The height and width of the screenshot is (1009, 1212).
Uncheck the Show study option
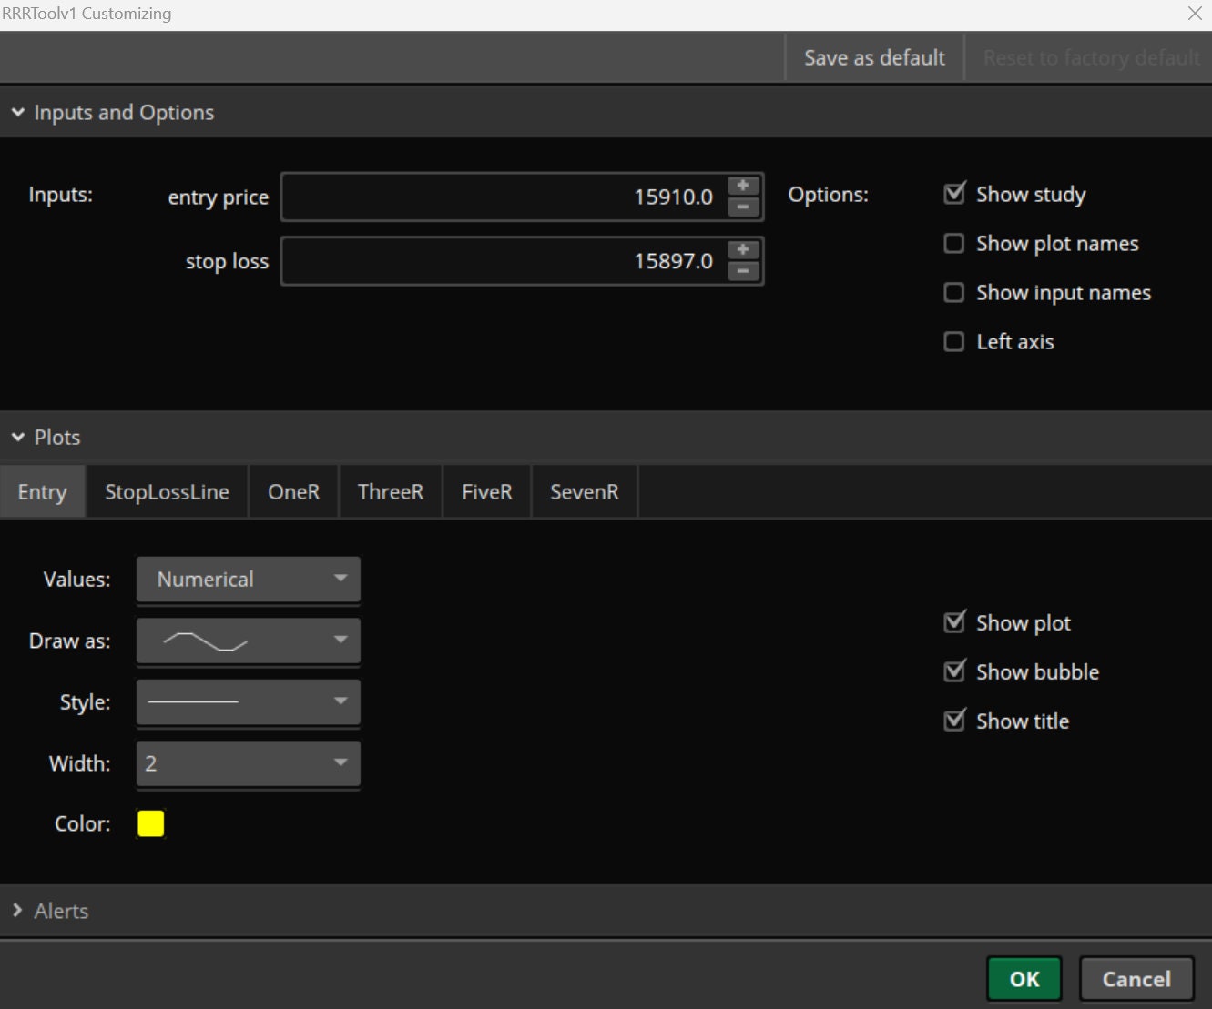(953, 193)
